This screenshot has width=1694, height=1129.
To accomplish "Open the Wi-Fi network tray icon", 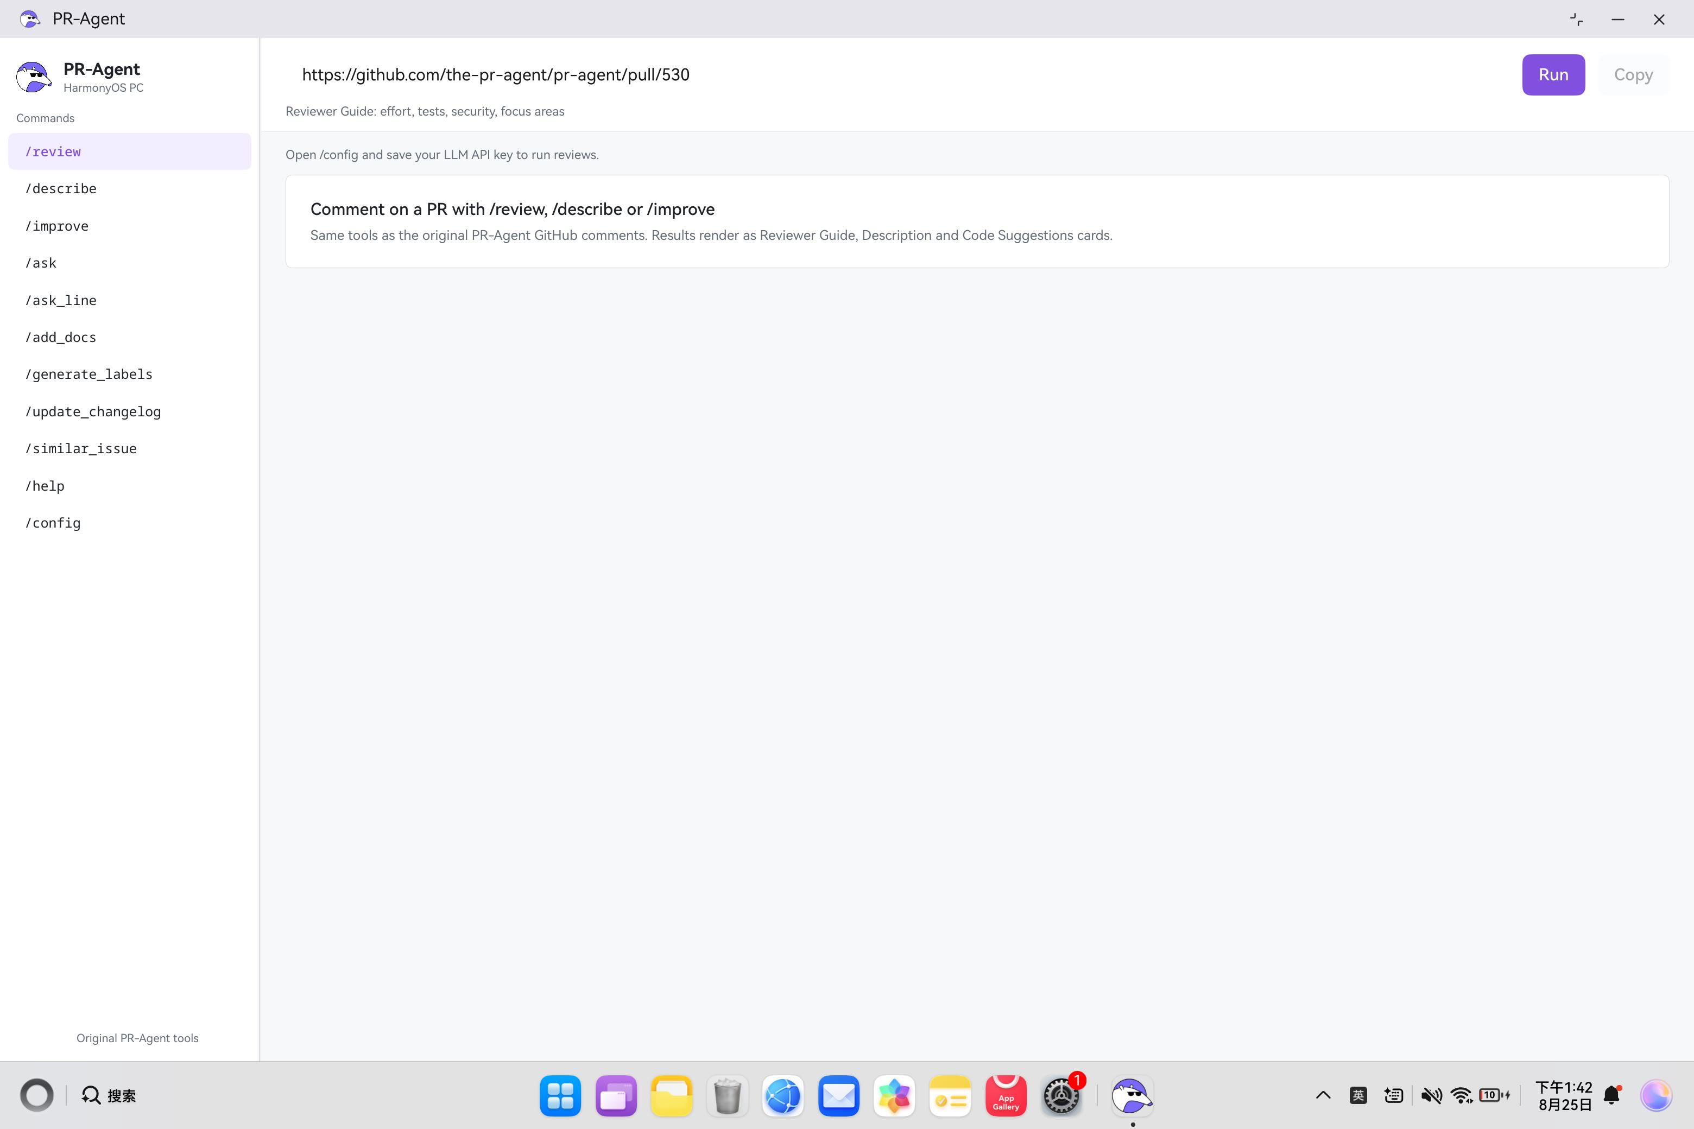I will (x=1462, y=1095).
